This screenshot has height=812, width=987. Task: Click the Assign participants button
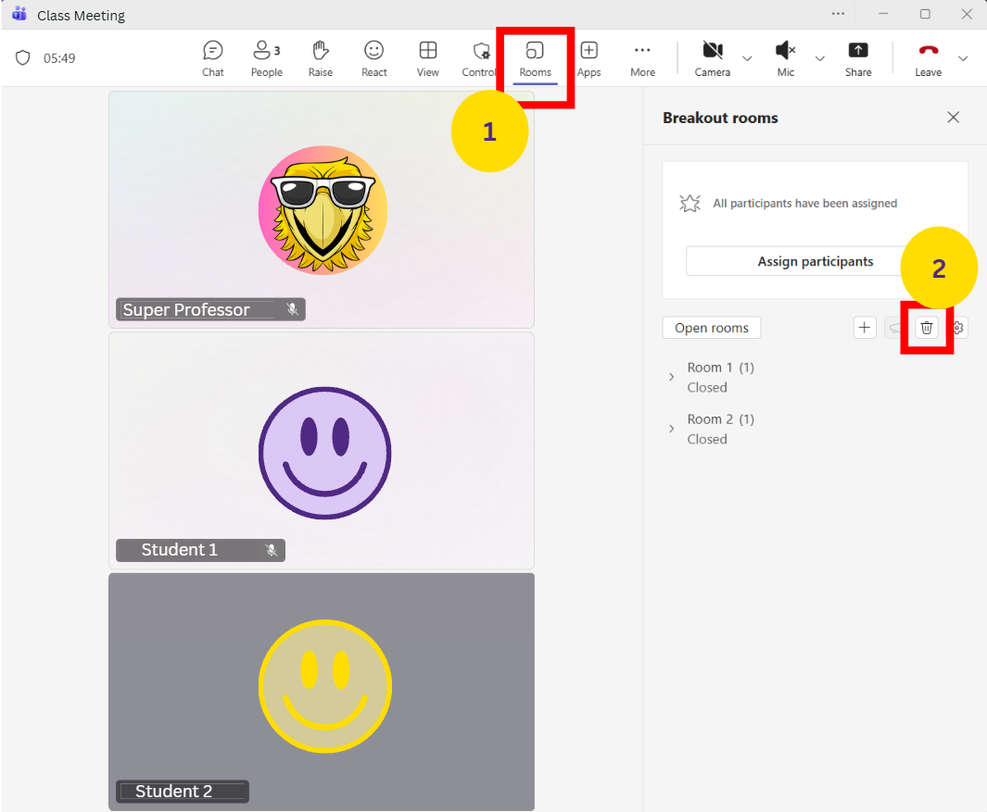point(815,261)
